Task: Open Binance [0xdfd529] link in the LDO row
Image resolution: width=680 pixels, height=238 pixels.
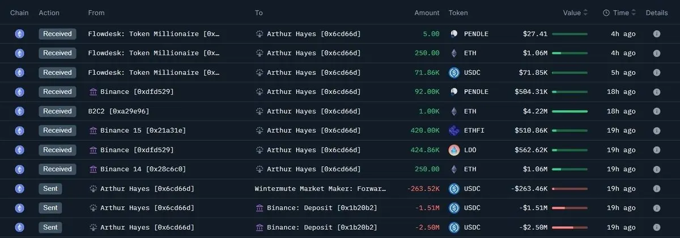Action: tap(137, 150)
